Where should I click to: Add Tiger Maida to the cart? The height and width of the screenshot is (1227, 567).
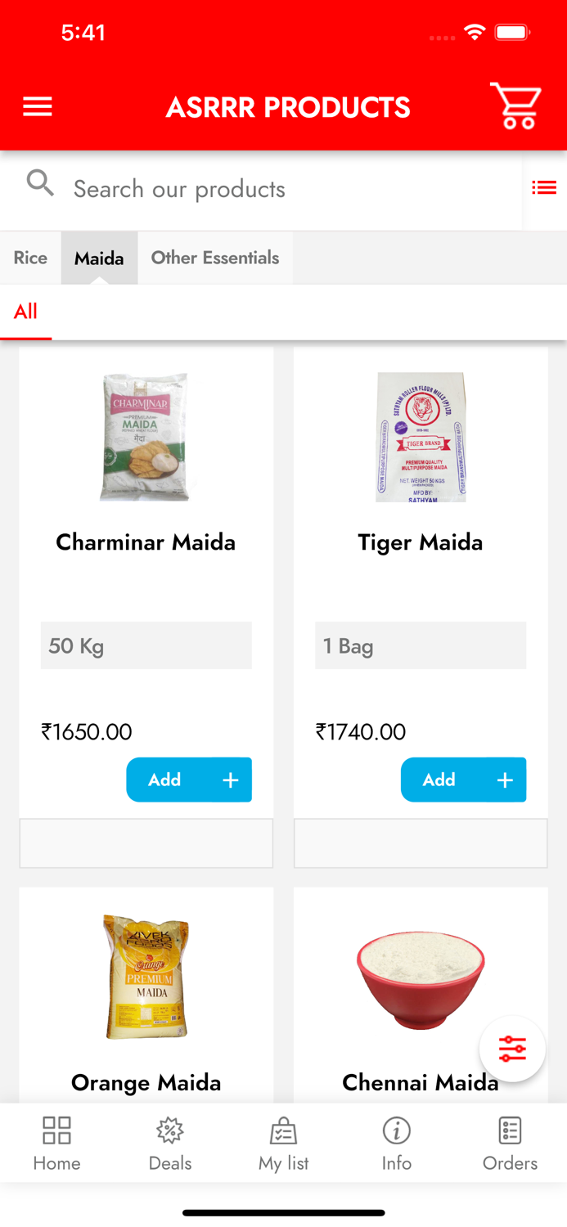pos(463,780)
